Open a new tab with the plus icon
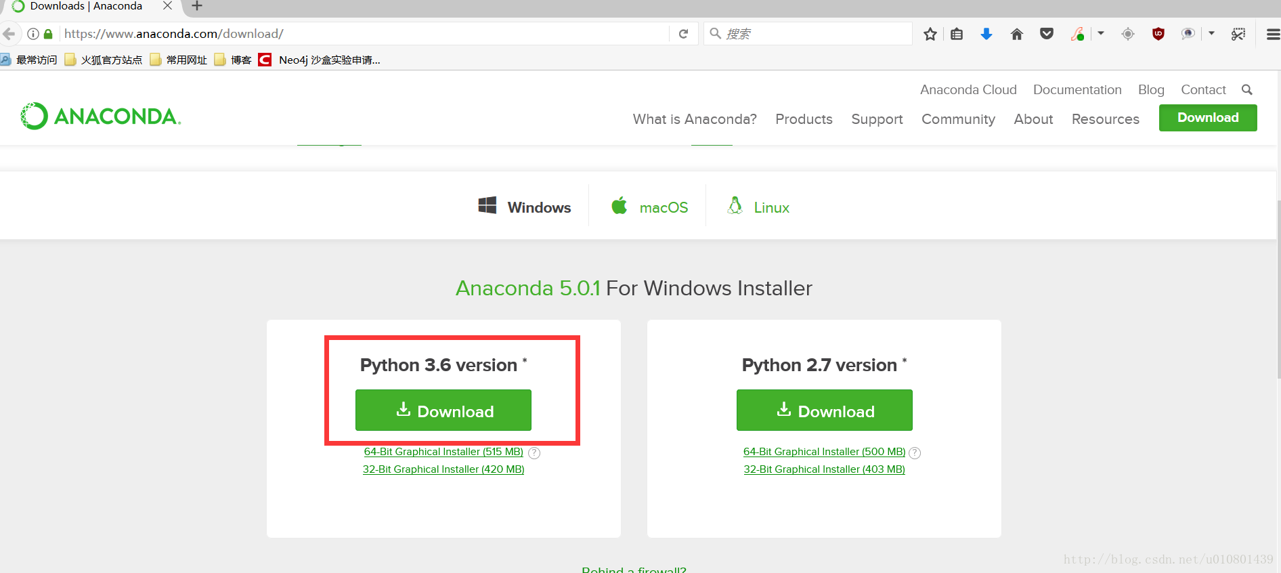Viewport: 1281px width, 573px height. click(197, 6)
